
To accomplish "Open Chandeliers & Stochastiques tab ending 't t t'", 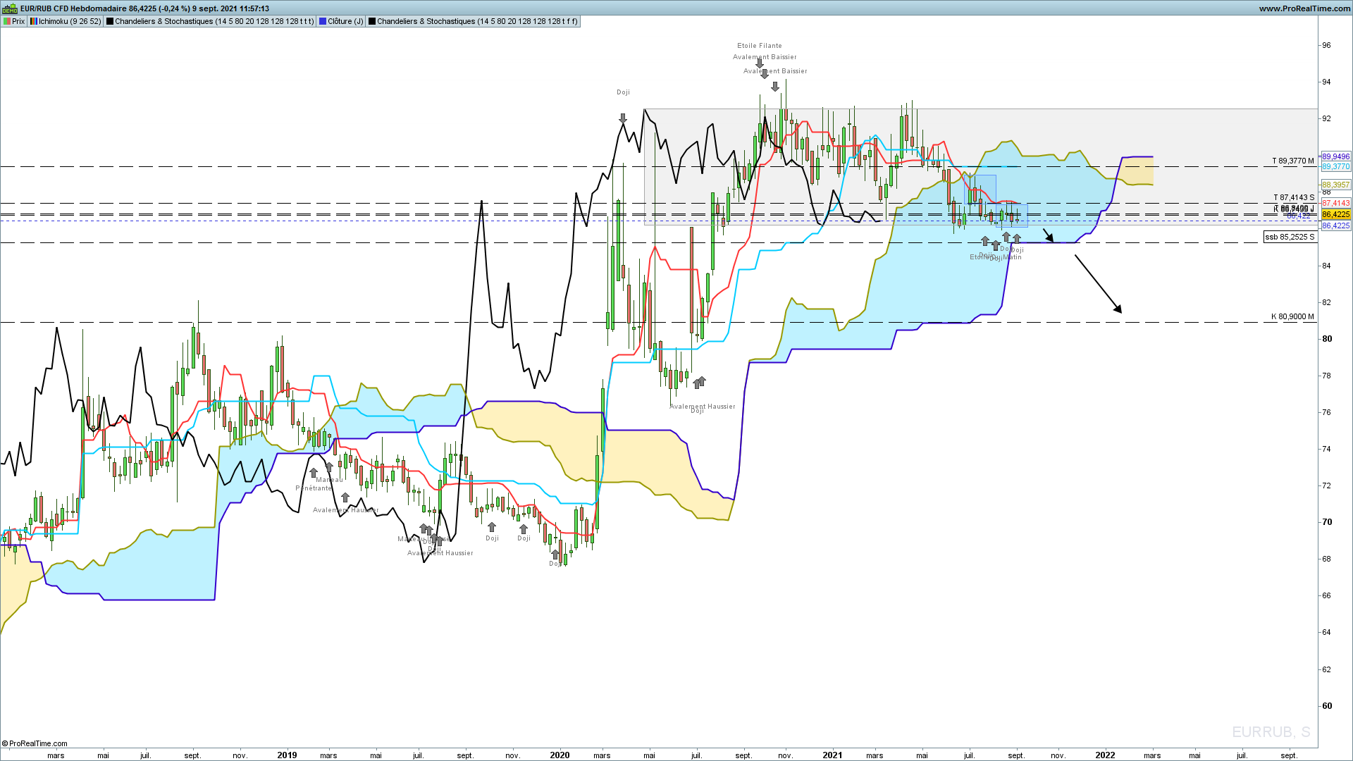I will pyautogui.click(x=210, y=22).
